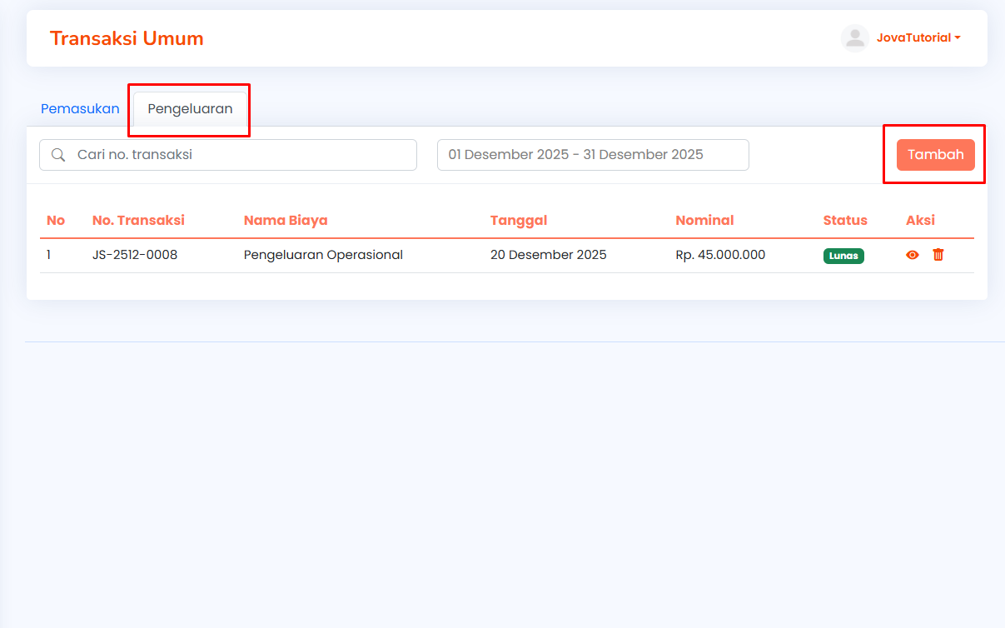Click the user avatar icon
This screenshot has height=628, width=1005.
pyautogui.click(x=854, y=38)
